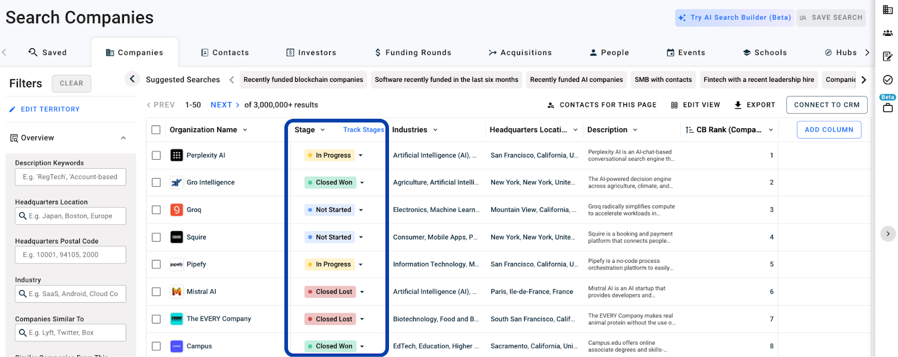Switch to the Acquisitions tab

tap(520, 53)
